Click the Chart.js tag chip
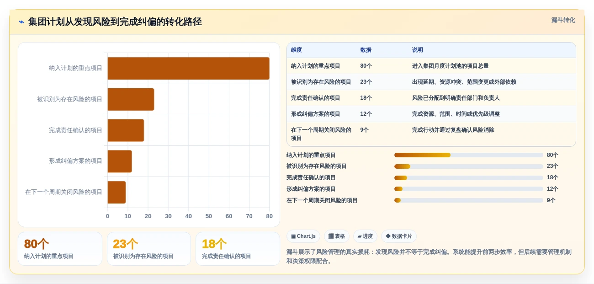 point(303,236)
